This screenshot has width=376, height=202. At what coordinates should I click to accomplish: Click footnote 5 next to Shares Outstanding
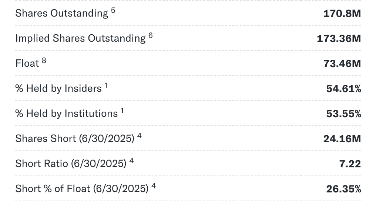113,11
